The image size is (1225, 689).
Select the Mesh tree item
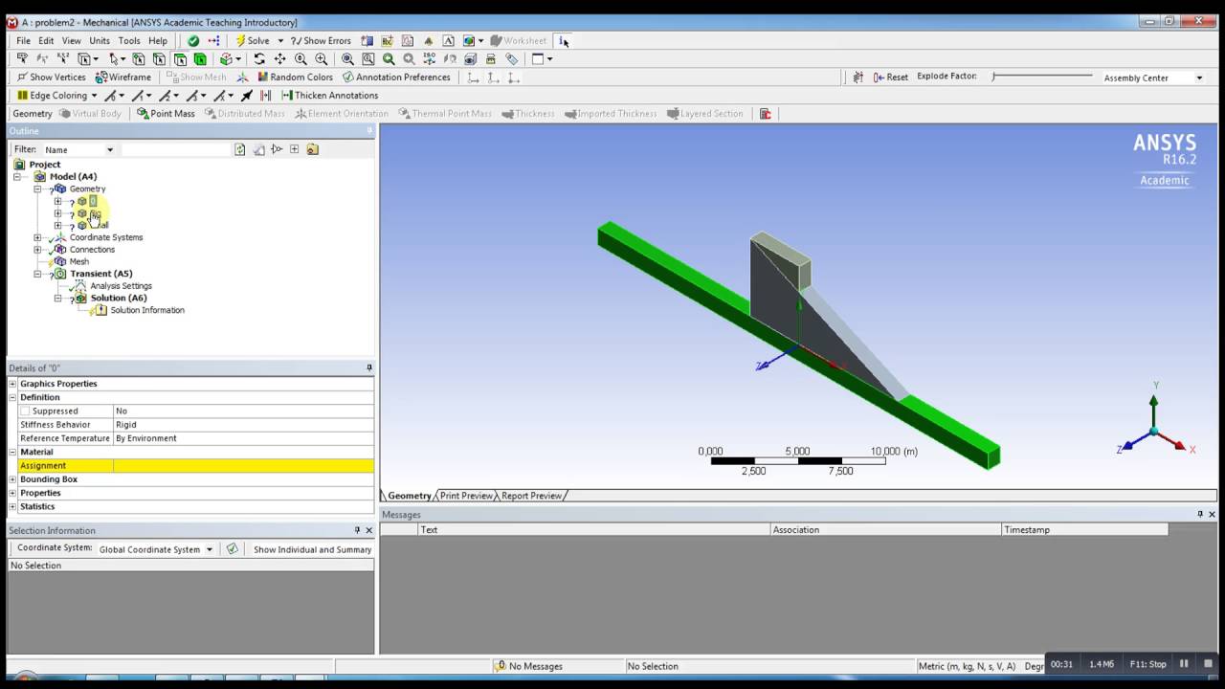78,262
